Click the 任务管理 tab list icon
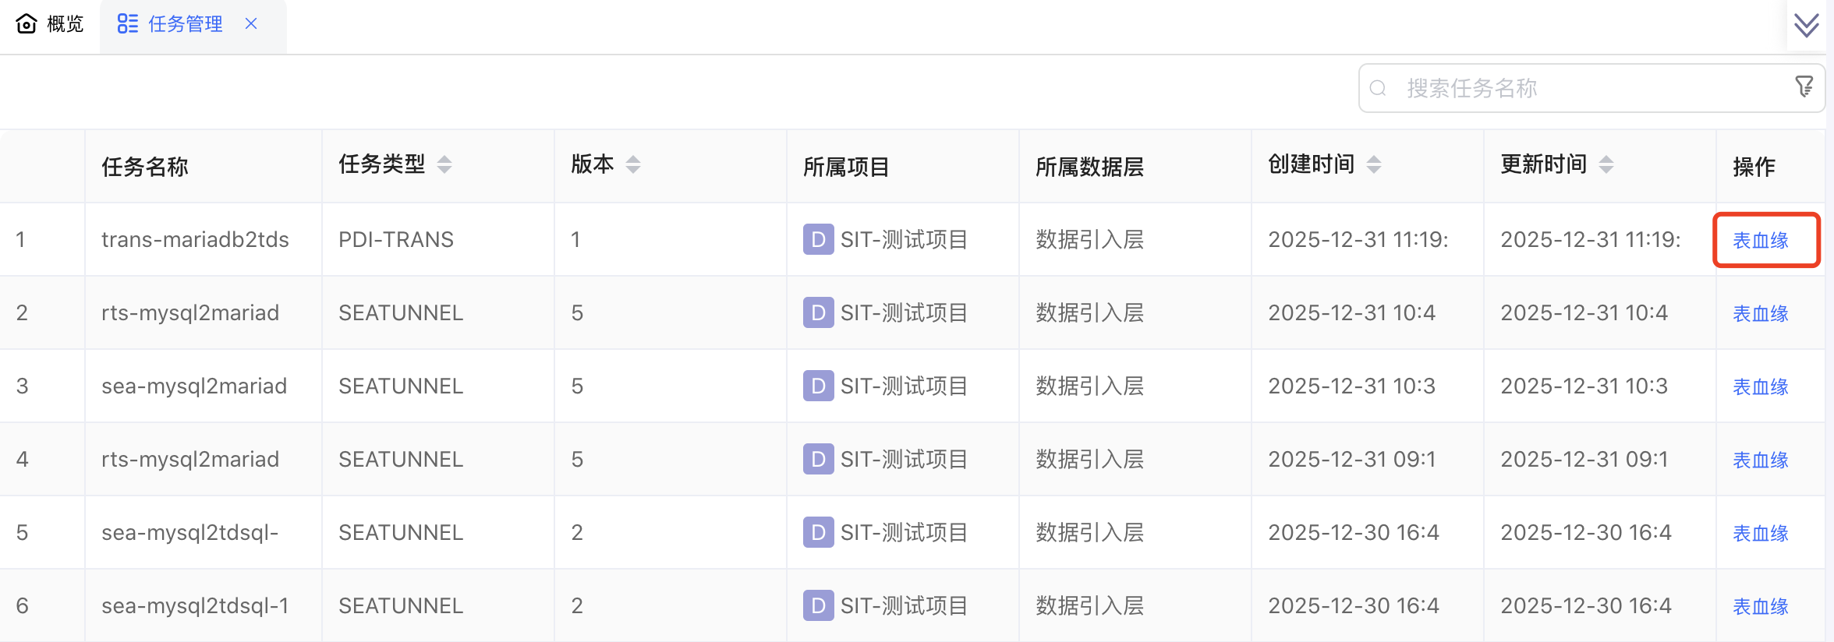 [127, 24]
